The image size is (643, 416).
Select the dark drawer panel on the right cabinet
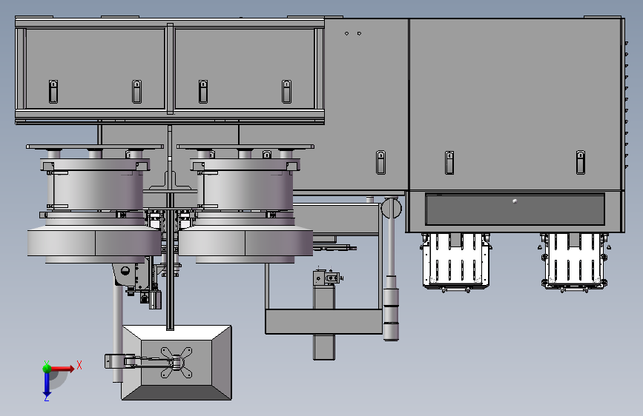tap(515, 209)
